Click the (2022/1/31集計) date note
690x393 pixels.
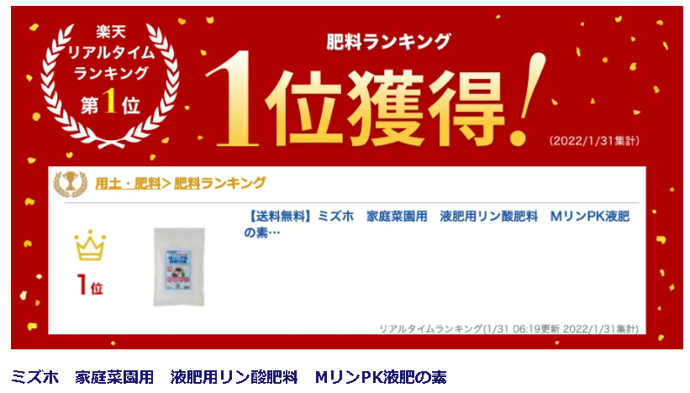tap(594, 141)
